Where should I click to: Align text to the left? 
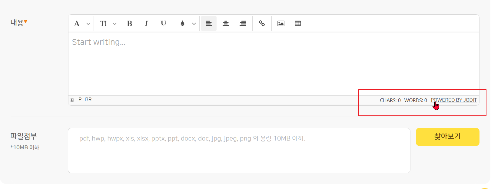coord(209,24)
